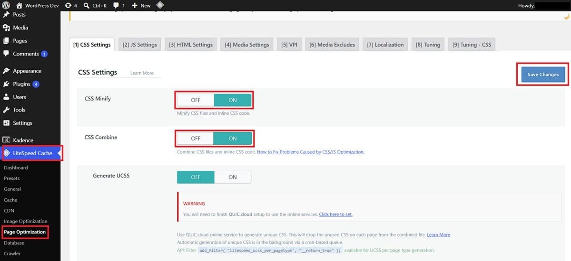
Task: Click the LiteSpeed Cache diamond icon in sidebar
Action: click(7, 153)
